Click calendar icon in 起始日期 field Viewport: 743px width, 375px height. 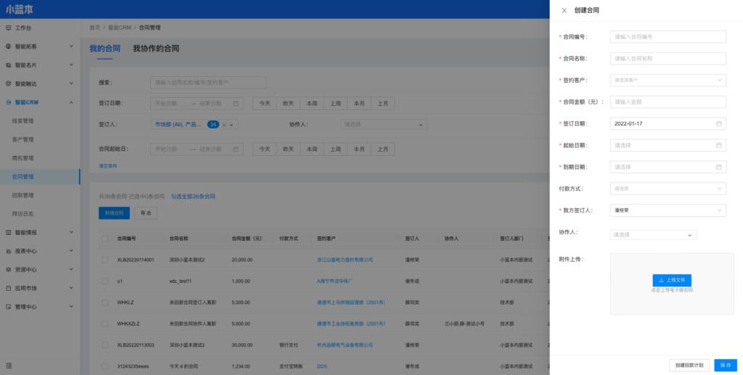[718, 145]
